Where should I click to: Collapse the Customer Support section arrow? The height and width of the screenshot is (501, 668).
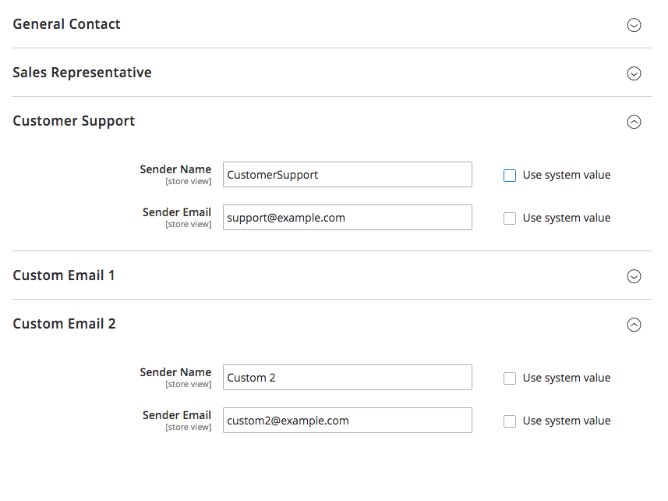tap(634, 122)
